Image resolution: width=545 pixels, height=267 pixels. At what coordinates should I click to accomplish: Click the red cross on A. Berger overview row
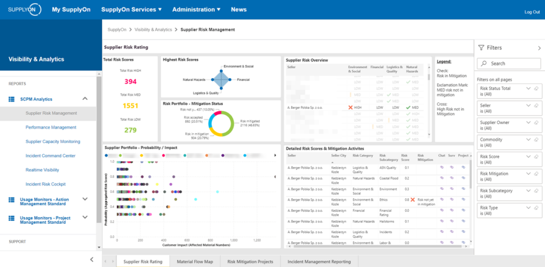tap(350, 107)
